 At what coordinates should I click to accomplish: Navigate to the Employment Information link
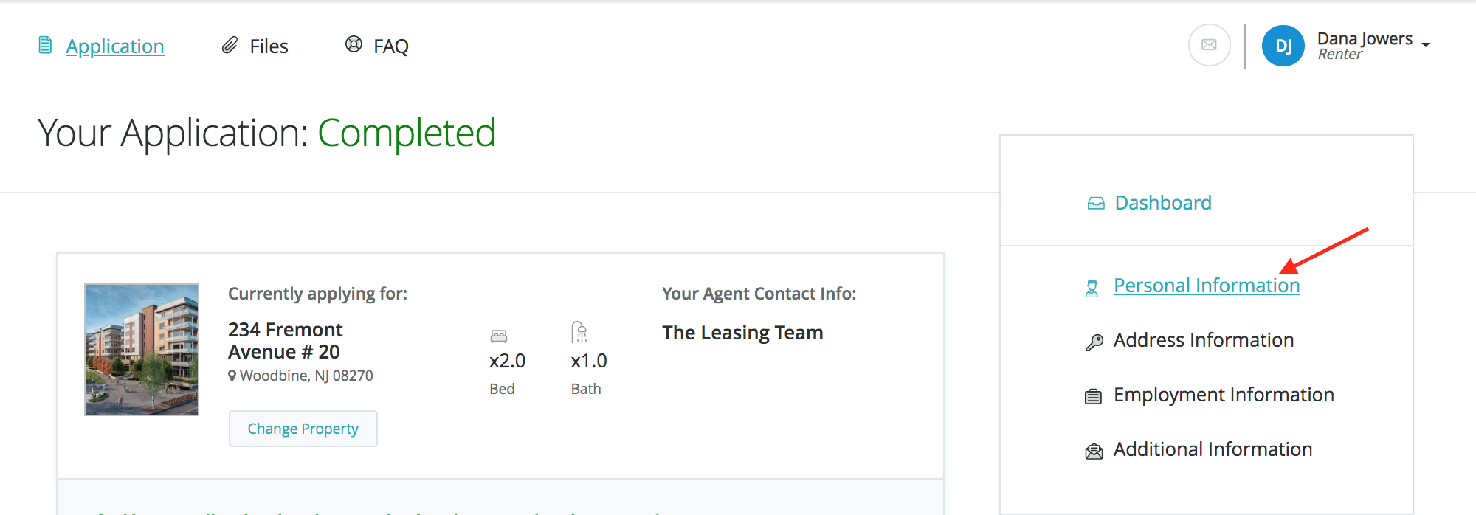tap(1224, 395)
